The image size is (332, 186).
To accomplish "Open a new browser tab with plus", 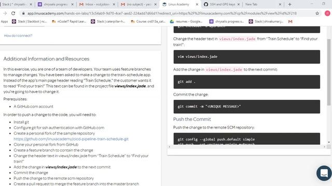I will (289, 4).
